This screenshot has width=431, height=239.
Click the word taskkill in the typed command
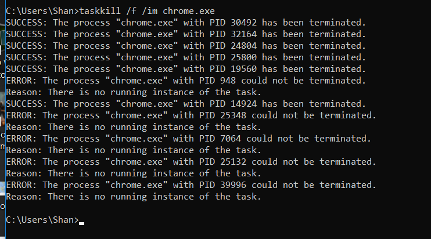pos(100,11)
